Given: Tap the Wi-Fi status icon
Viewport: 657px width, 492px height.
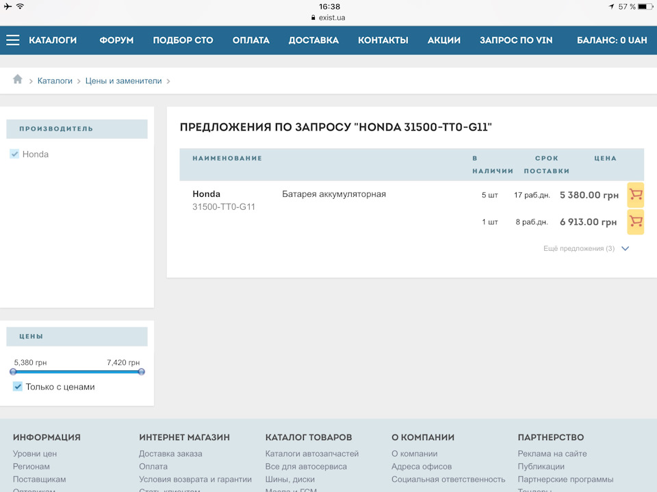Looking at the screenshot, I should pyautogui.click(x=20, y=6).
